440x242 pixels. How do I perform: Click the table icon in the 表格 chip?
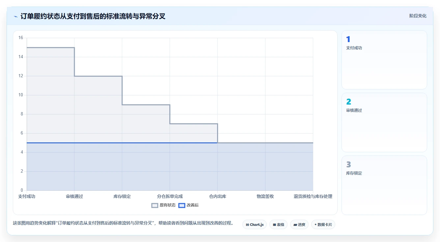point(274,225)
